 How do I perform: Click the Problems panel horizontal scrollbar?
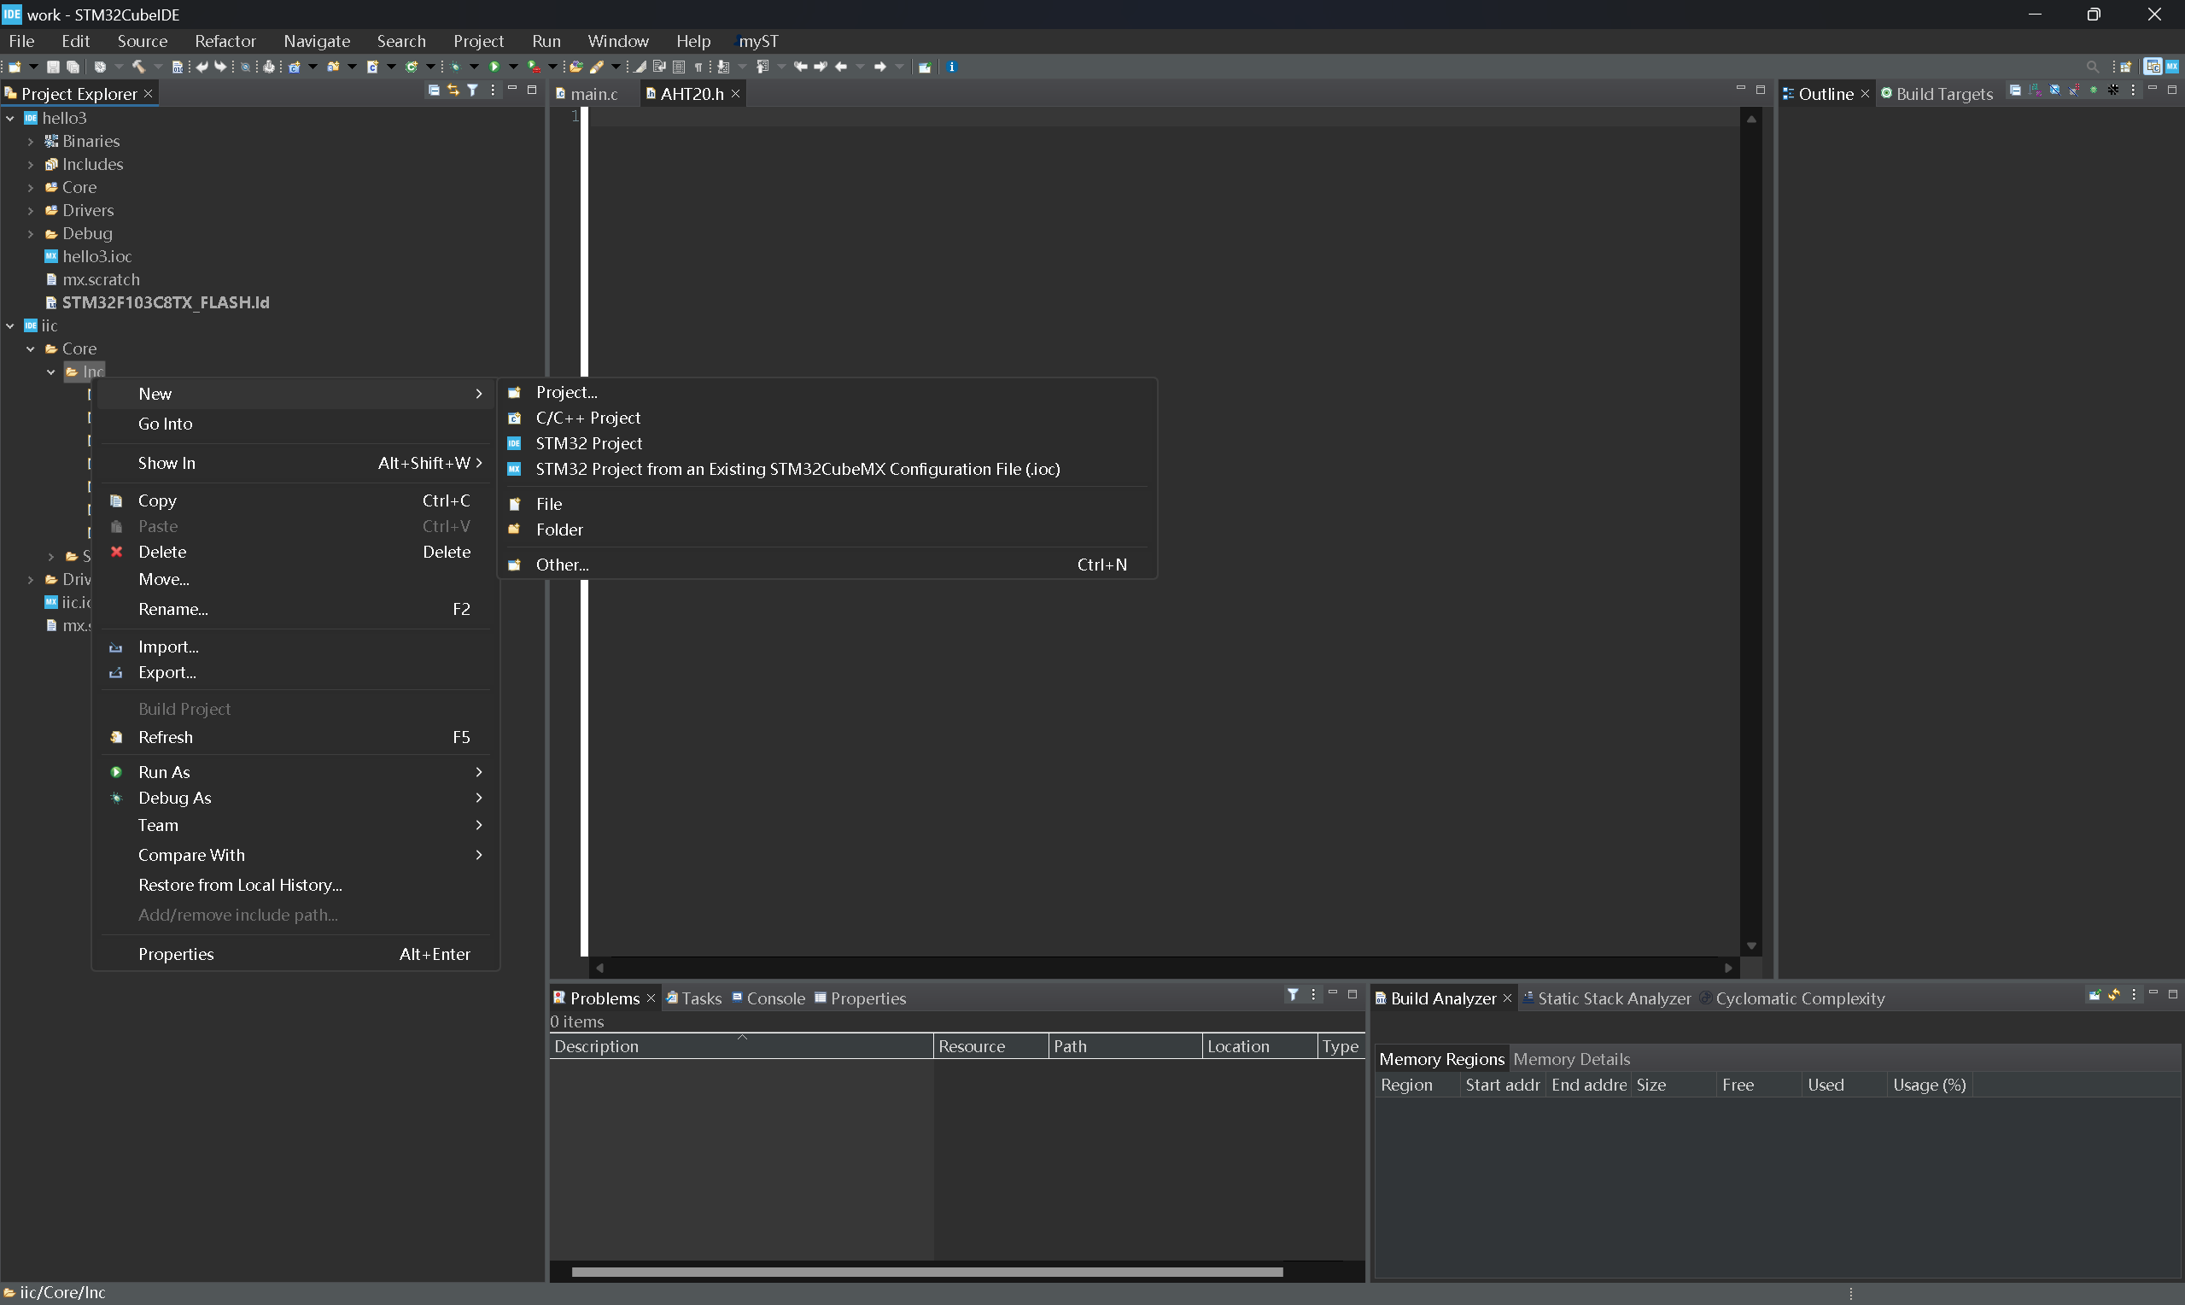point(926,1272)
